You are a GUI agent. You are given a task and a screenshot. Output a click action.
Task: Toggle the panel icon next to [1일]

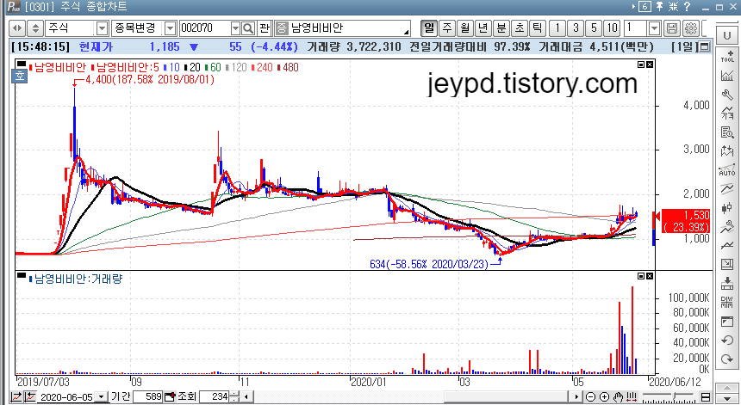(705, 46)
